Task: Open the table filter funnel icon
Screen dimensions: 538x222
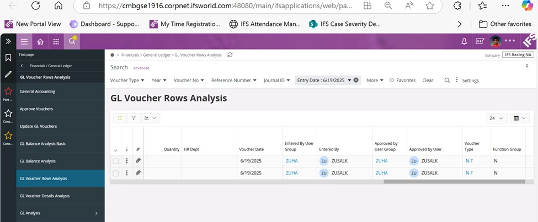Action: (x=134, y=118)
